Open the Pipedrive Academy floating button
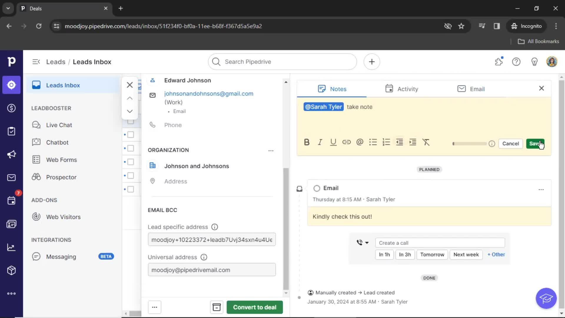Viewport: 565px width, 318px height. [x=546, y=298]
